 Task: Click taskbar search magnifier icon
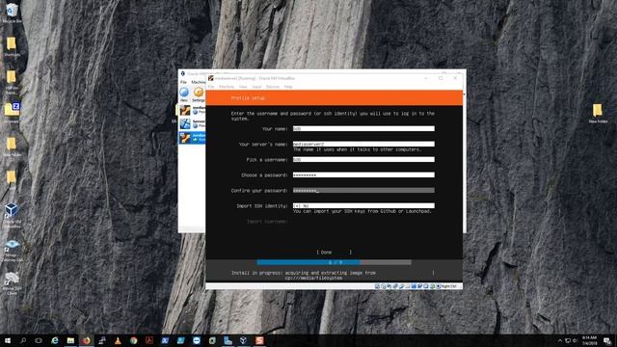tap(23, 340)
